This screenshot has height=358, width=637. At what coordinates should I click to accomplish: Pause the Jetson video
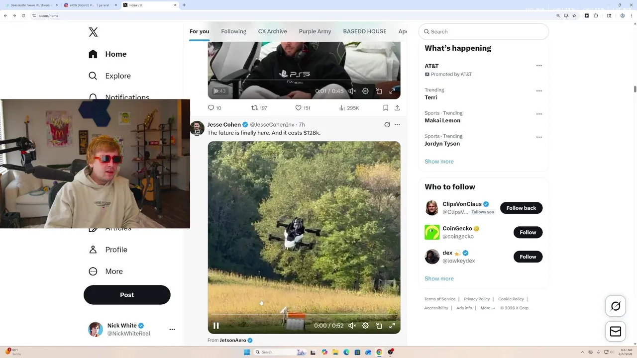pyautogui.click(x=216, y=326)
